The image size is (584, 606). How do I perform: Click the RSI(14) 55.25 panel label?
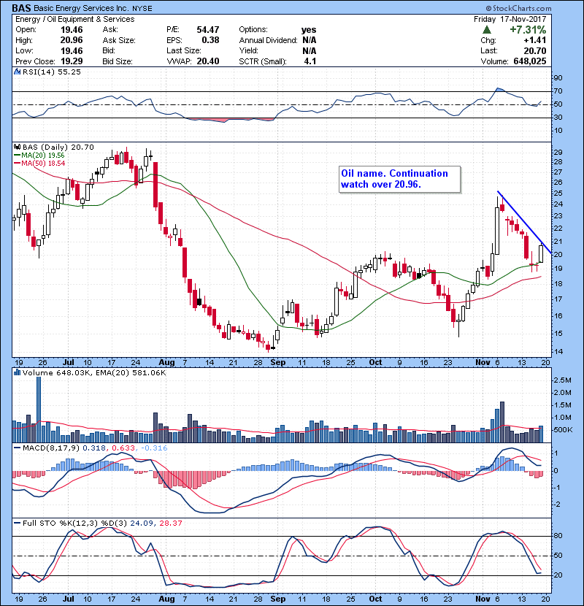[52, 72]
